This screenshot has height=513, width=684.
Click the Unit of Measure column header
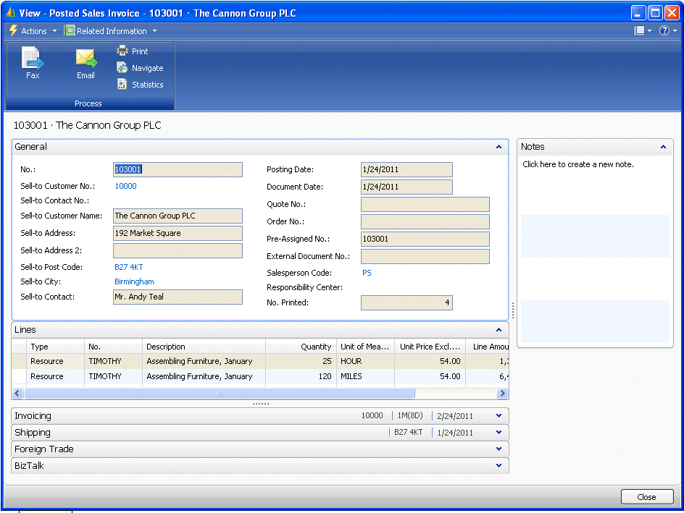tap(366, 347)
